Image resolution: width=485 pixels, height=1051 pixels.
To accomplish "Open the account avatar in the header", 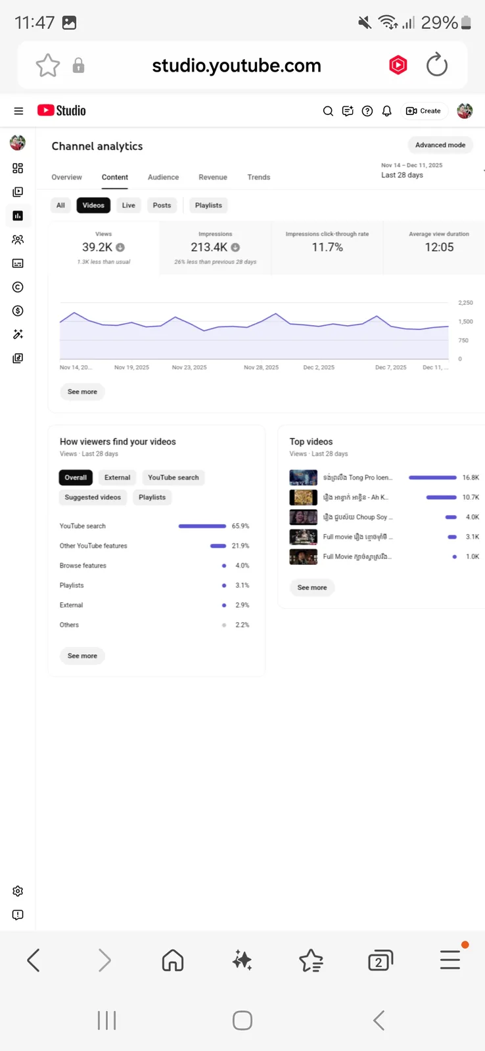I will point(465,111).
